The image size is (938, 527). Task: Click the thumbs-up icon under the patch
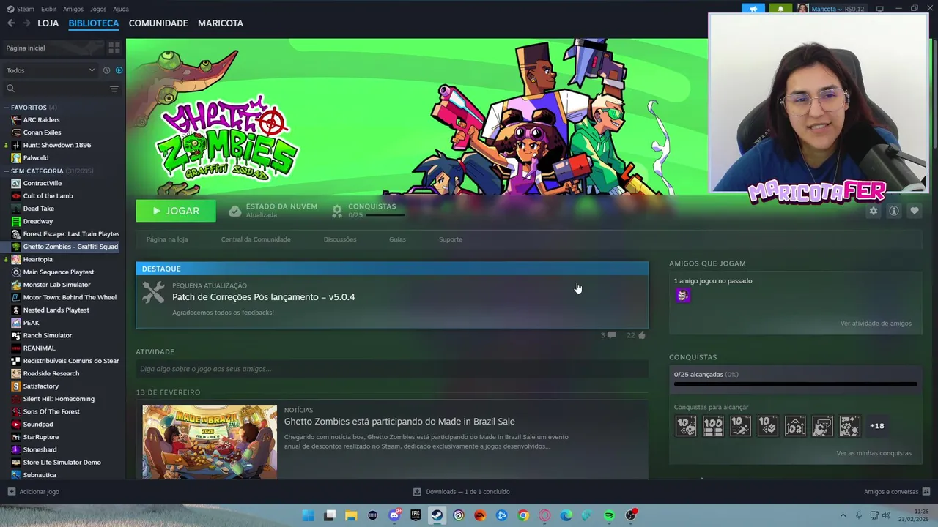click(642, 335)
